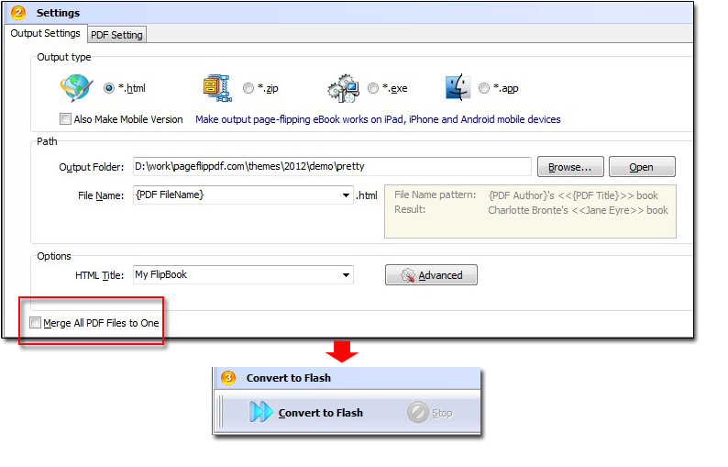Open the Output Settings tab
The image size is (728, 467).
coord(45,34)
